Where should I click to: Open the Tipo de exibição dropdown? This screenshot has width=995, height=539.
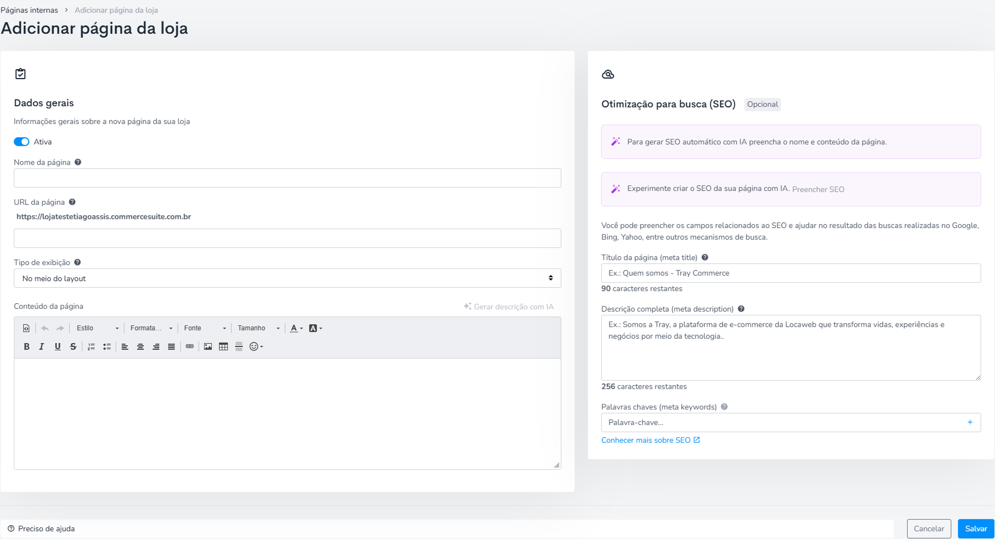(x=287, y=278)
